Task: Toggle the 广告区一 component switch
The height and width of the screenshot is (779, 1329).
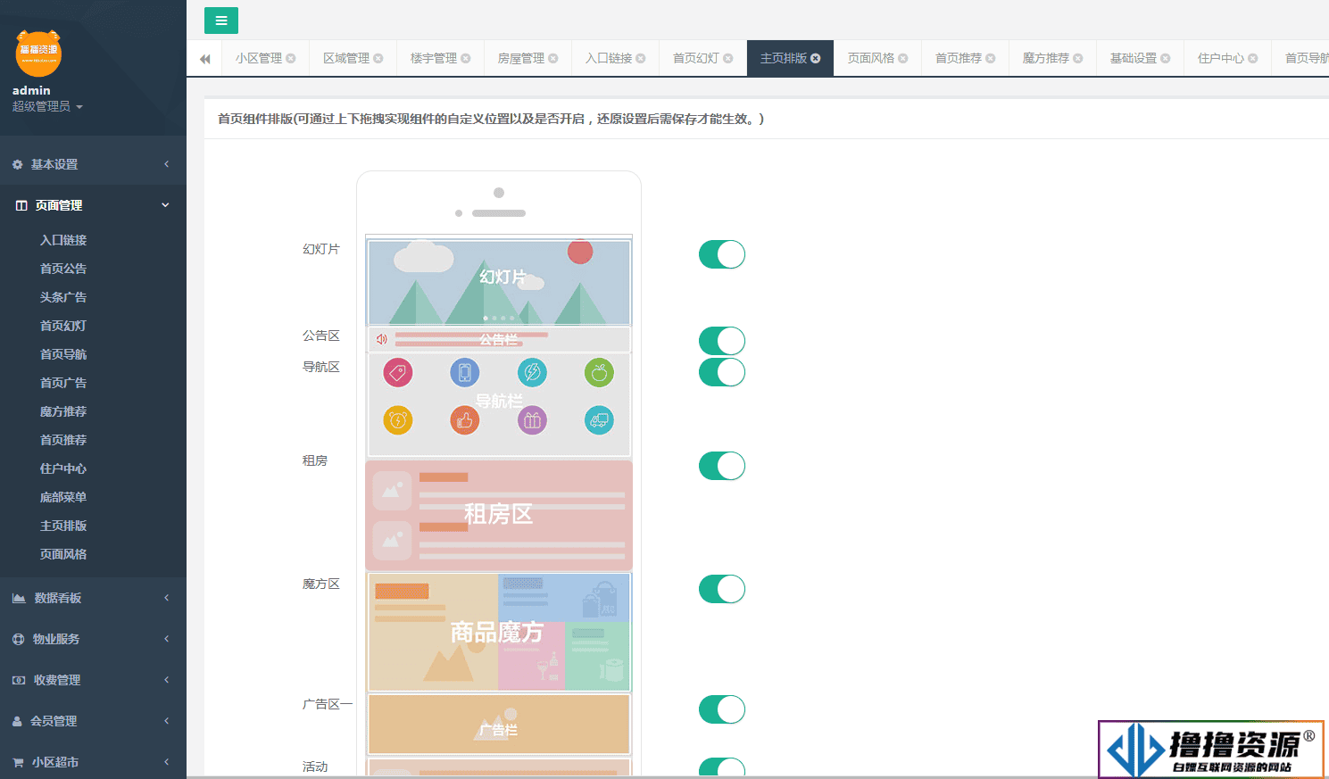Action: (722, 709)
